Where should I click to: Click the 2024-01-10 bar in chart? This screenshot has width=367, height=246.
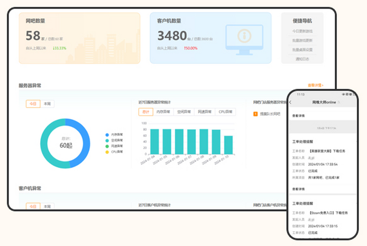[228, 145]
